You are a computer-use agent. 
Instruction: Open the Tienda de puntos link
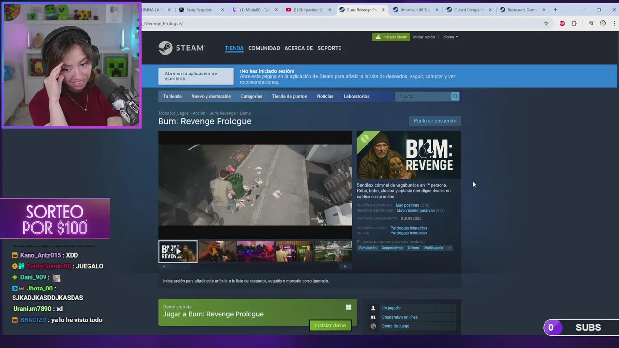tap(289, 96)
